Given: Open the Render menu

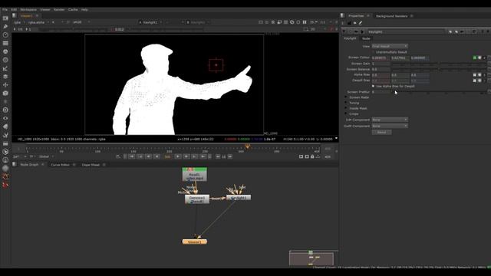Looking at the screenshot, I should pos(59,10).
